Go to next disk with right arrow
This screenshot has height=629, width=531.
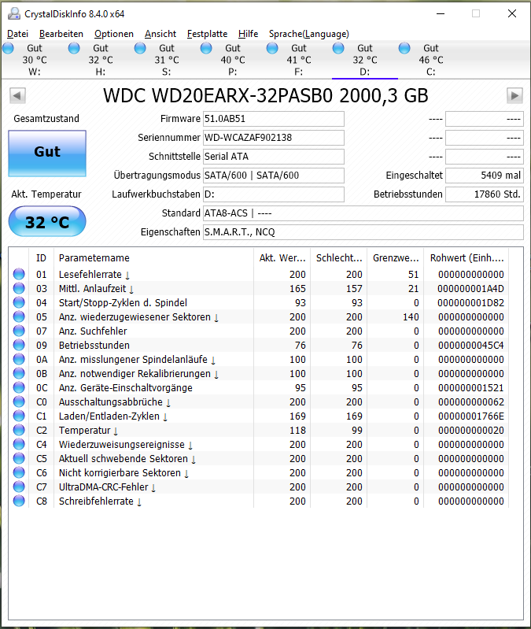pyautogui.click(x=514, y=95)
